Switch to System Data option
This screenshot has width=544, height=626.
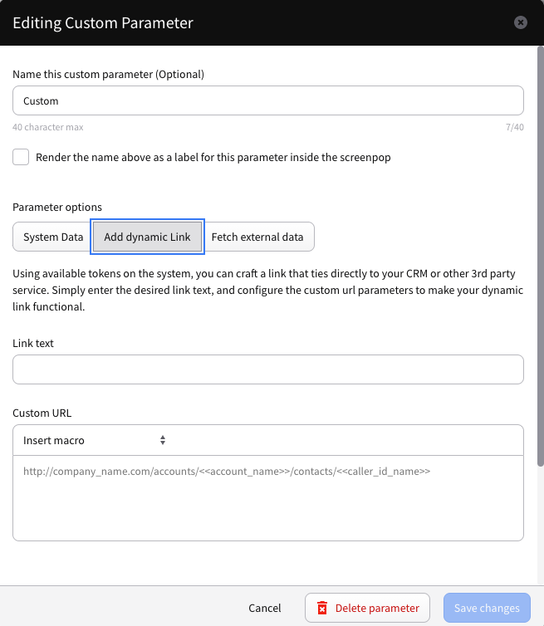(x=53, y=237)
